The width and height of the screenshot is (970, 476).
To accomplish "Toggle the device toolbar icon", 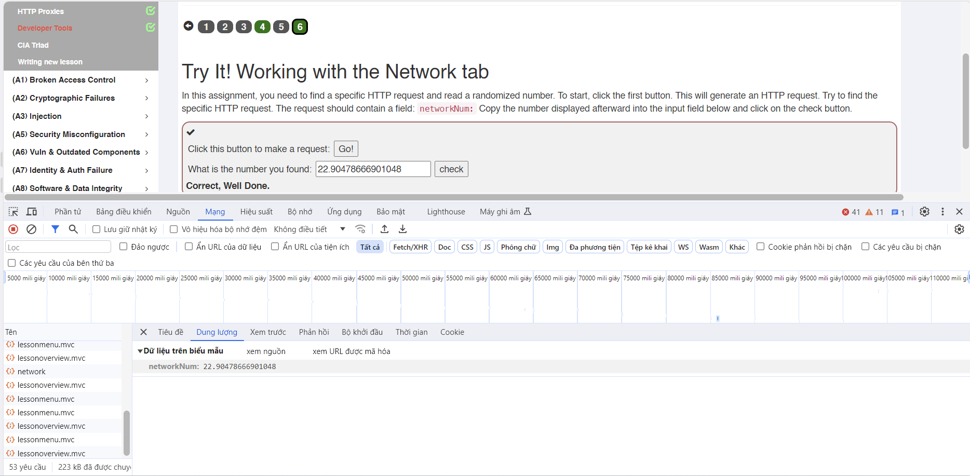I will tap(32, 212).
